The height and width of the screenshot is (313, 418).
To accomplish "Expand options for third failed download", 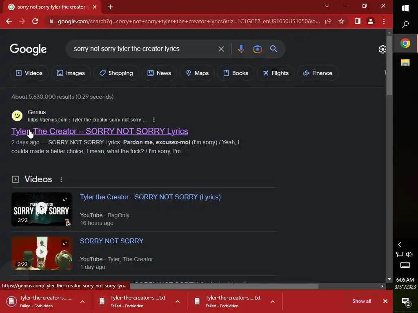I will 272,302.
